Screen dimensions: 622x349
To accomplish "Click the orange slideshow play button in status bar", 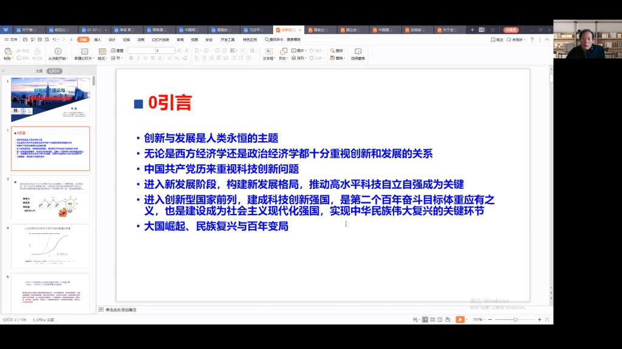I will pos(460,319).
